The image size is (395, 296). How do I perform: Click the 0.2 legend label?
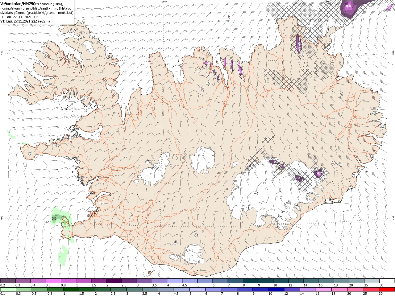[x=3, y=285]
